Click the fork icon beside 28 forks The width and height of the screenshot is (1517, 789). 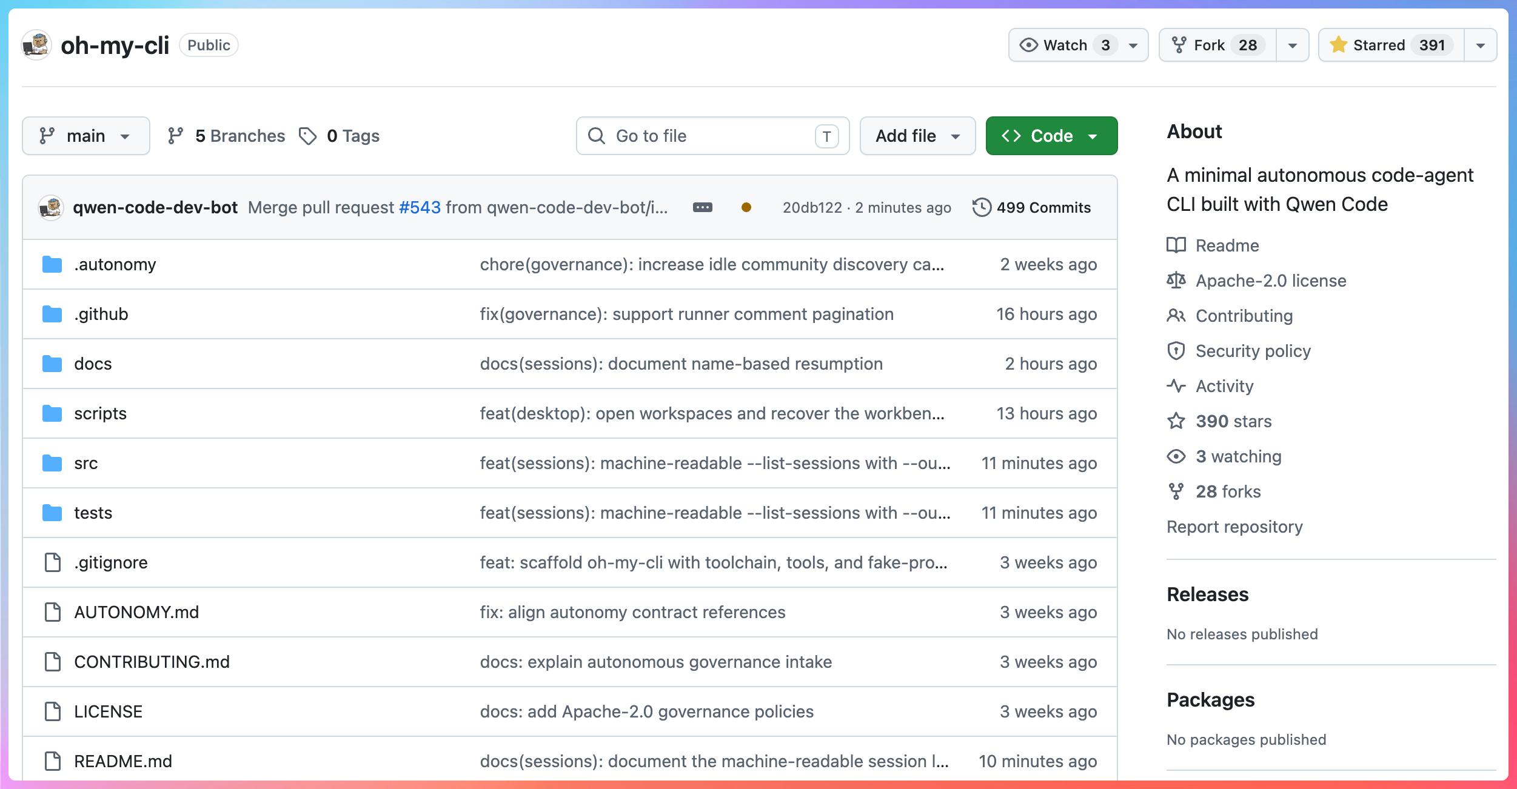tap(1176, 491)
